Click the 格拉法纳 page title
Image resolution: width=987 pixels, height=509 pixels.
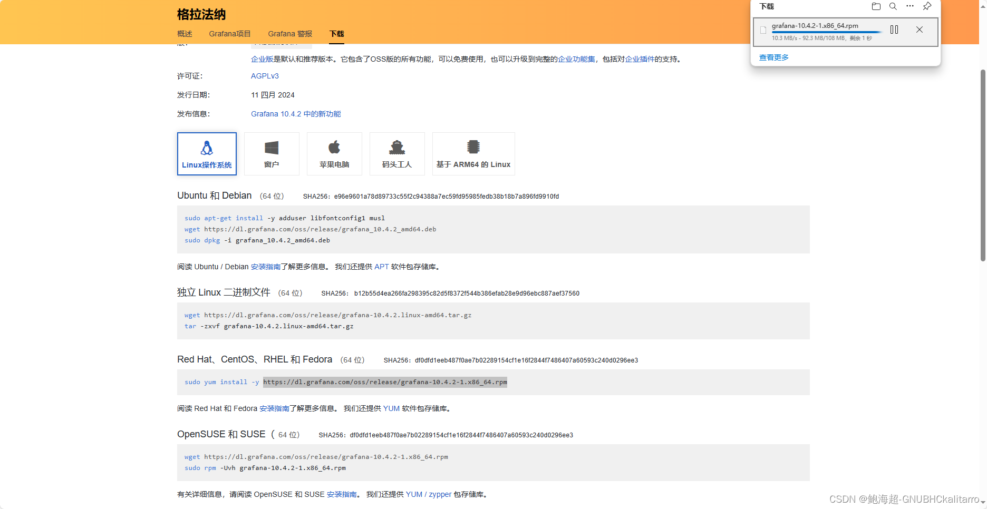pyautogui.click(x=201, y=14)
